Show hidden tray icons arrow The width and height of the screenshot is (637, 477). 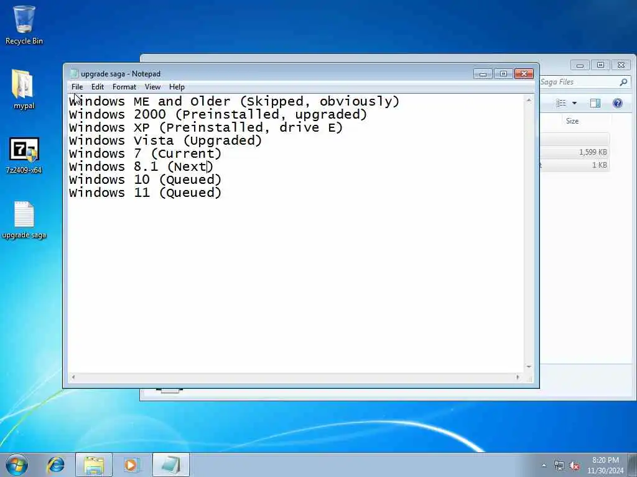point(544,465)
